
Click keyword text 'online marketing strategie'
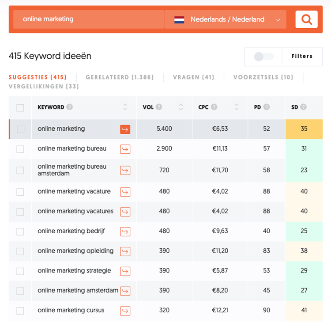[74, 271]
